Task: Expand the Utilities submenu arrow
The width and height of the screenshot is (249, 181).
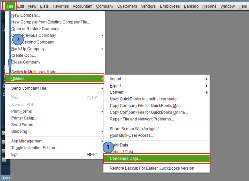Action: click(x=102, y=79)
